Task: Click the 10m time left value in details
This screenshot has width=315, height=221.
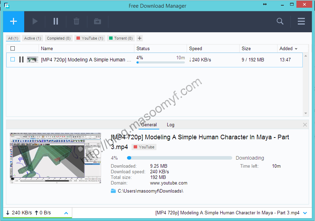Action: click(x=276, y=166)
